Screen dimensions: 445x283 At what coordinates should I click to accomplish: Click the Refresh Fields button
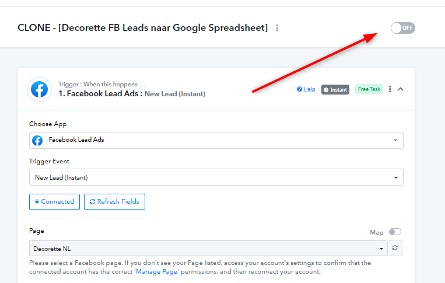pos(114,202)
